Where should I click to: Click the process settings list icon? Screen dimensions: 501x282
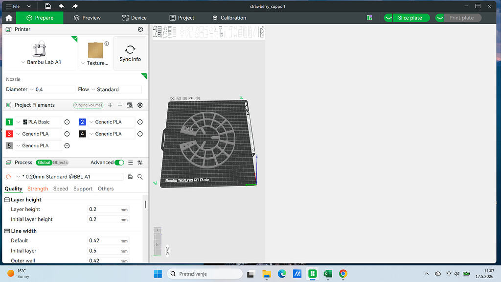[130, 163]
